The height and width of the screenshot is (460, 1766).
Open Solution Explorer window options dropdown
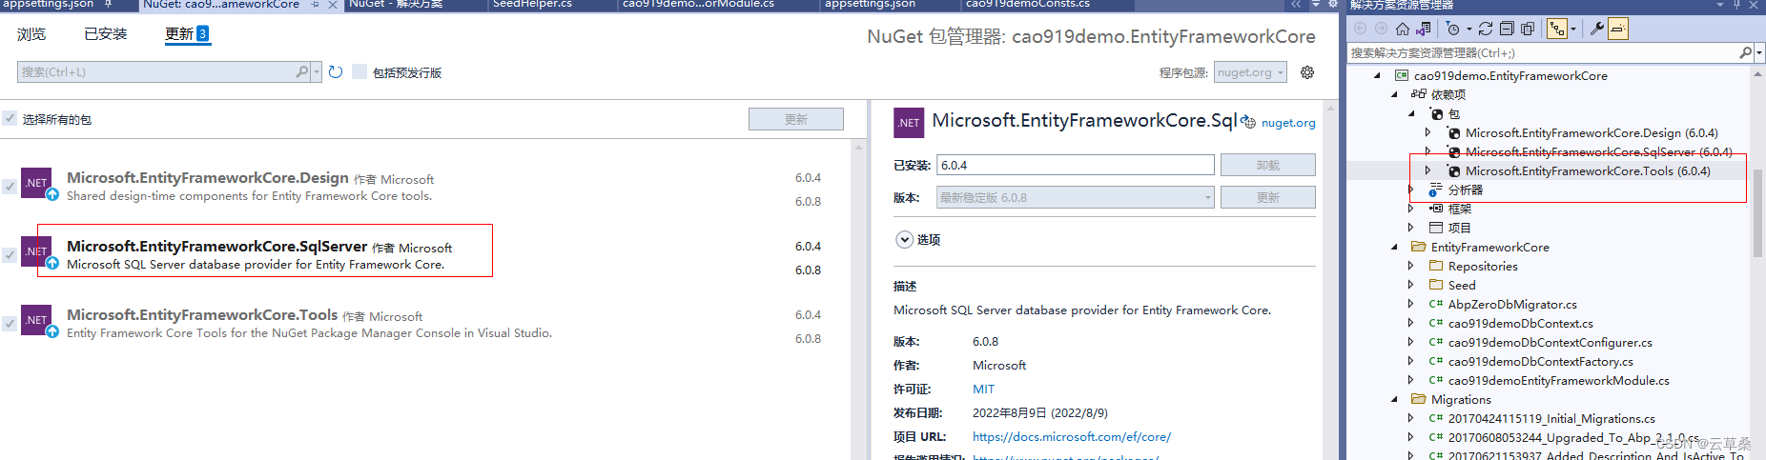1720,5
